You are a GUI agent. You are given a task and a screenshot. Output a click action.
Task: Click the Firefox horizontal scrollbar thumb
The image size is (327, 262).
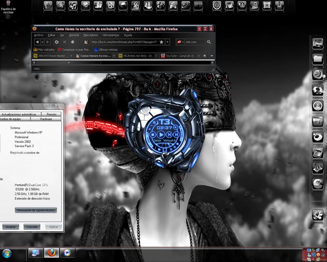click(69, 63)
